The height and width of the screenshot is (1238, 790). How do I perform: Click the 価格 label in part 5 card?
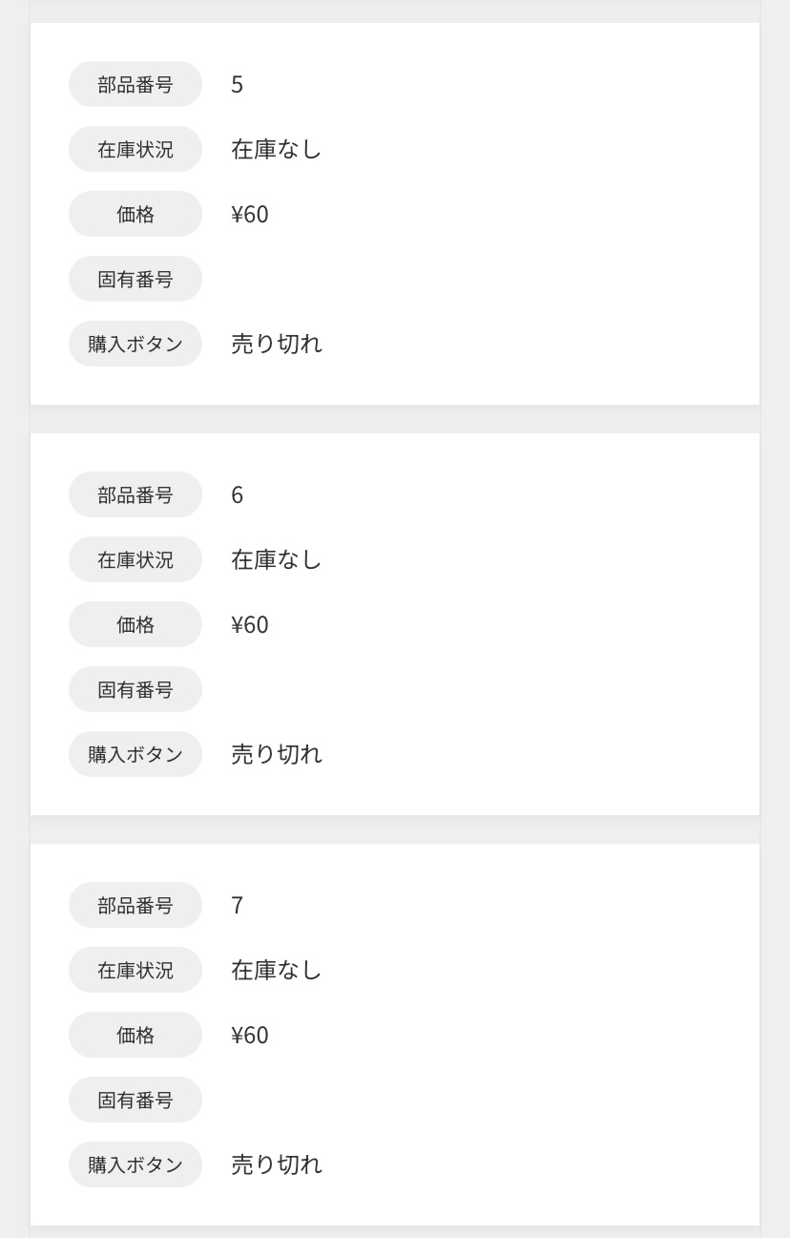tap(135, 214)
